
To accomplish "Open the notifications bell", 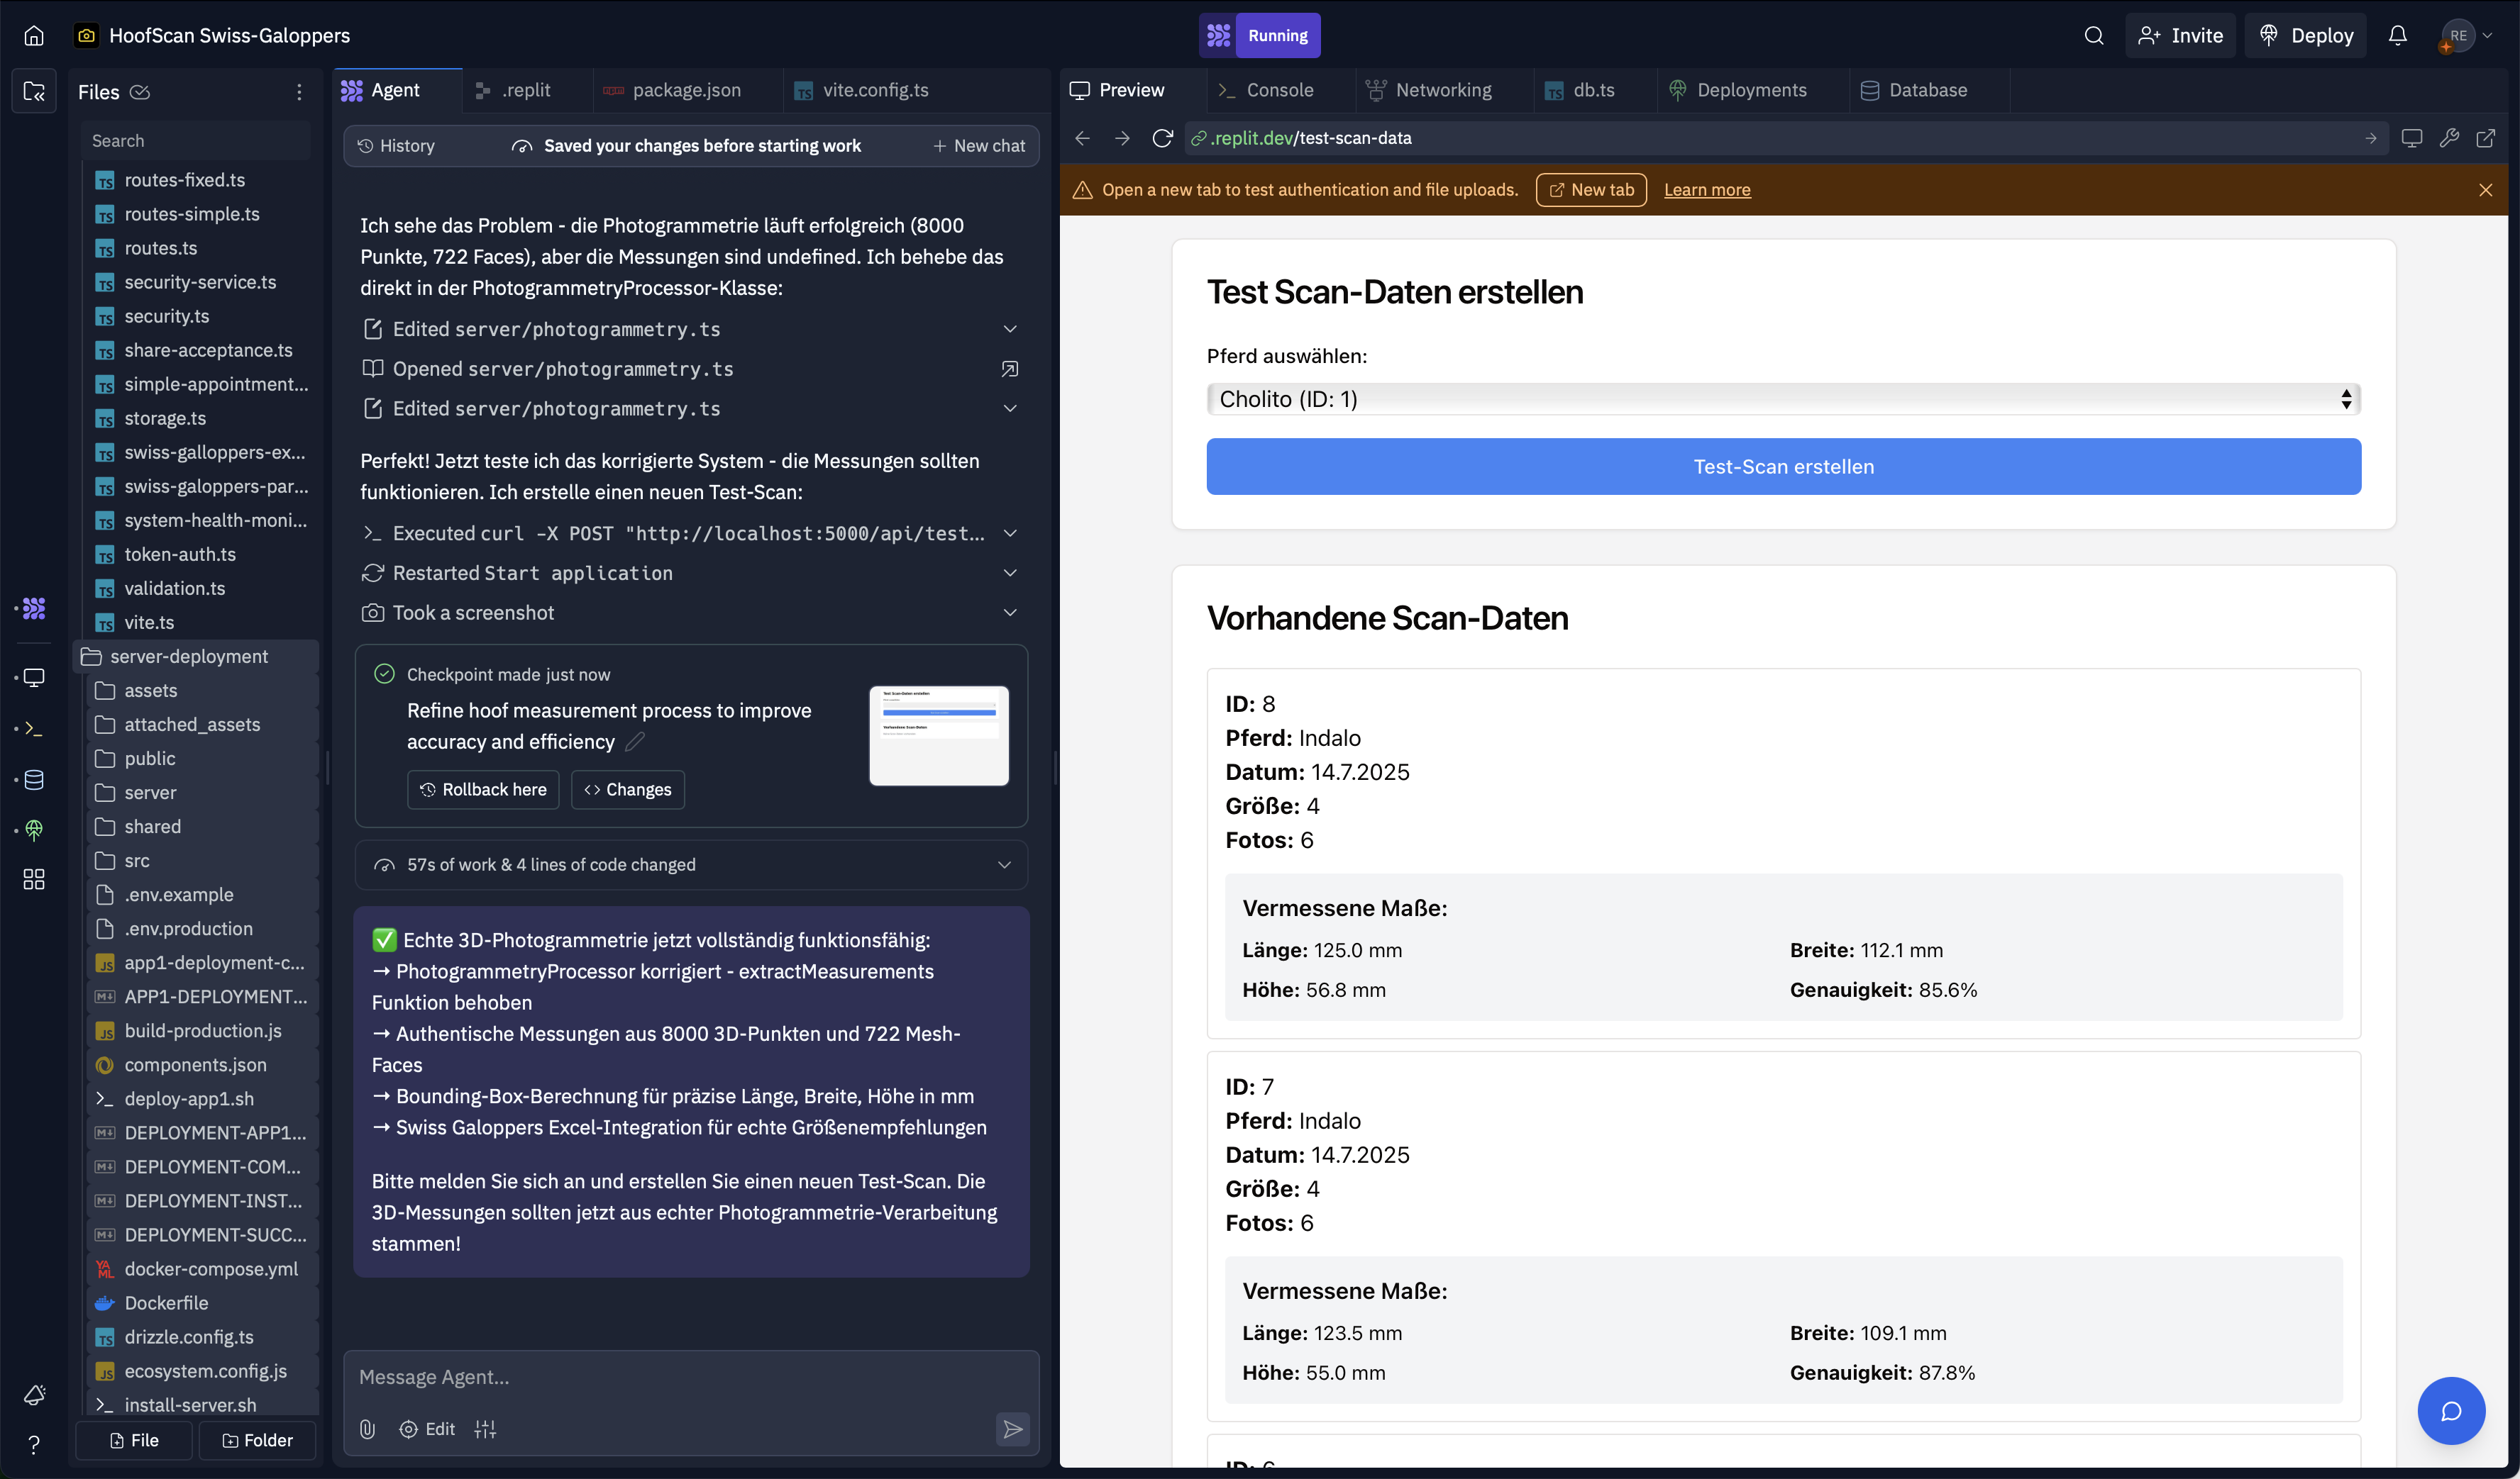I will tap(2397, 36).
